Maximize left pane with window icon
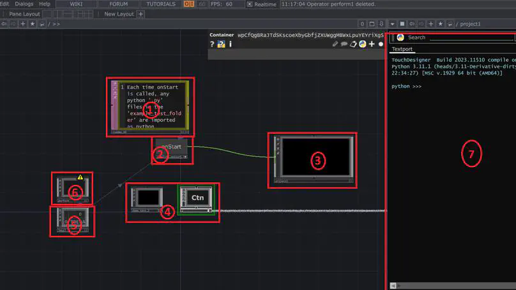This screenshot has width=516, height=290. pos(372,24)
